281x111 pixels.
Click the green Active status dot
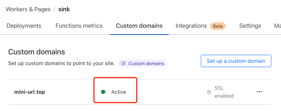[103, 92]
